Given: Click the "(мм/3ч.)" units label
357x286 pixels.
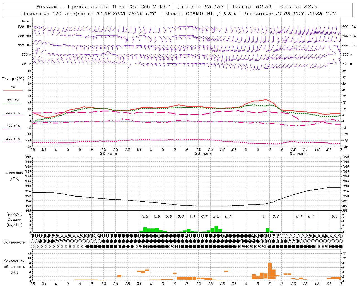Looking at the screenshot, I should [x=15, y=214].
